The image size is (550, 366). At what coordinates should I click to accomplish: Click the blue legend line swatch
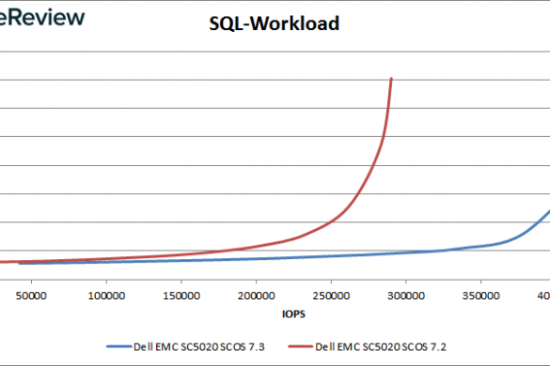[119, 346]
